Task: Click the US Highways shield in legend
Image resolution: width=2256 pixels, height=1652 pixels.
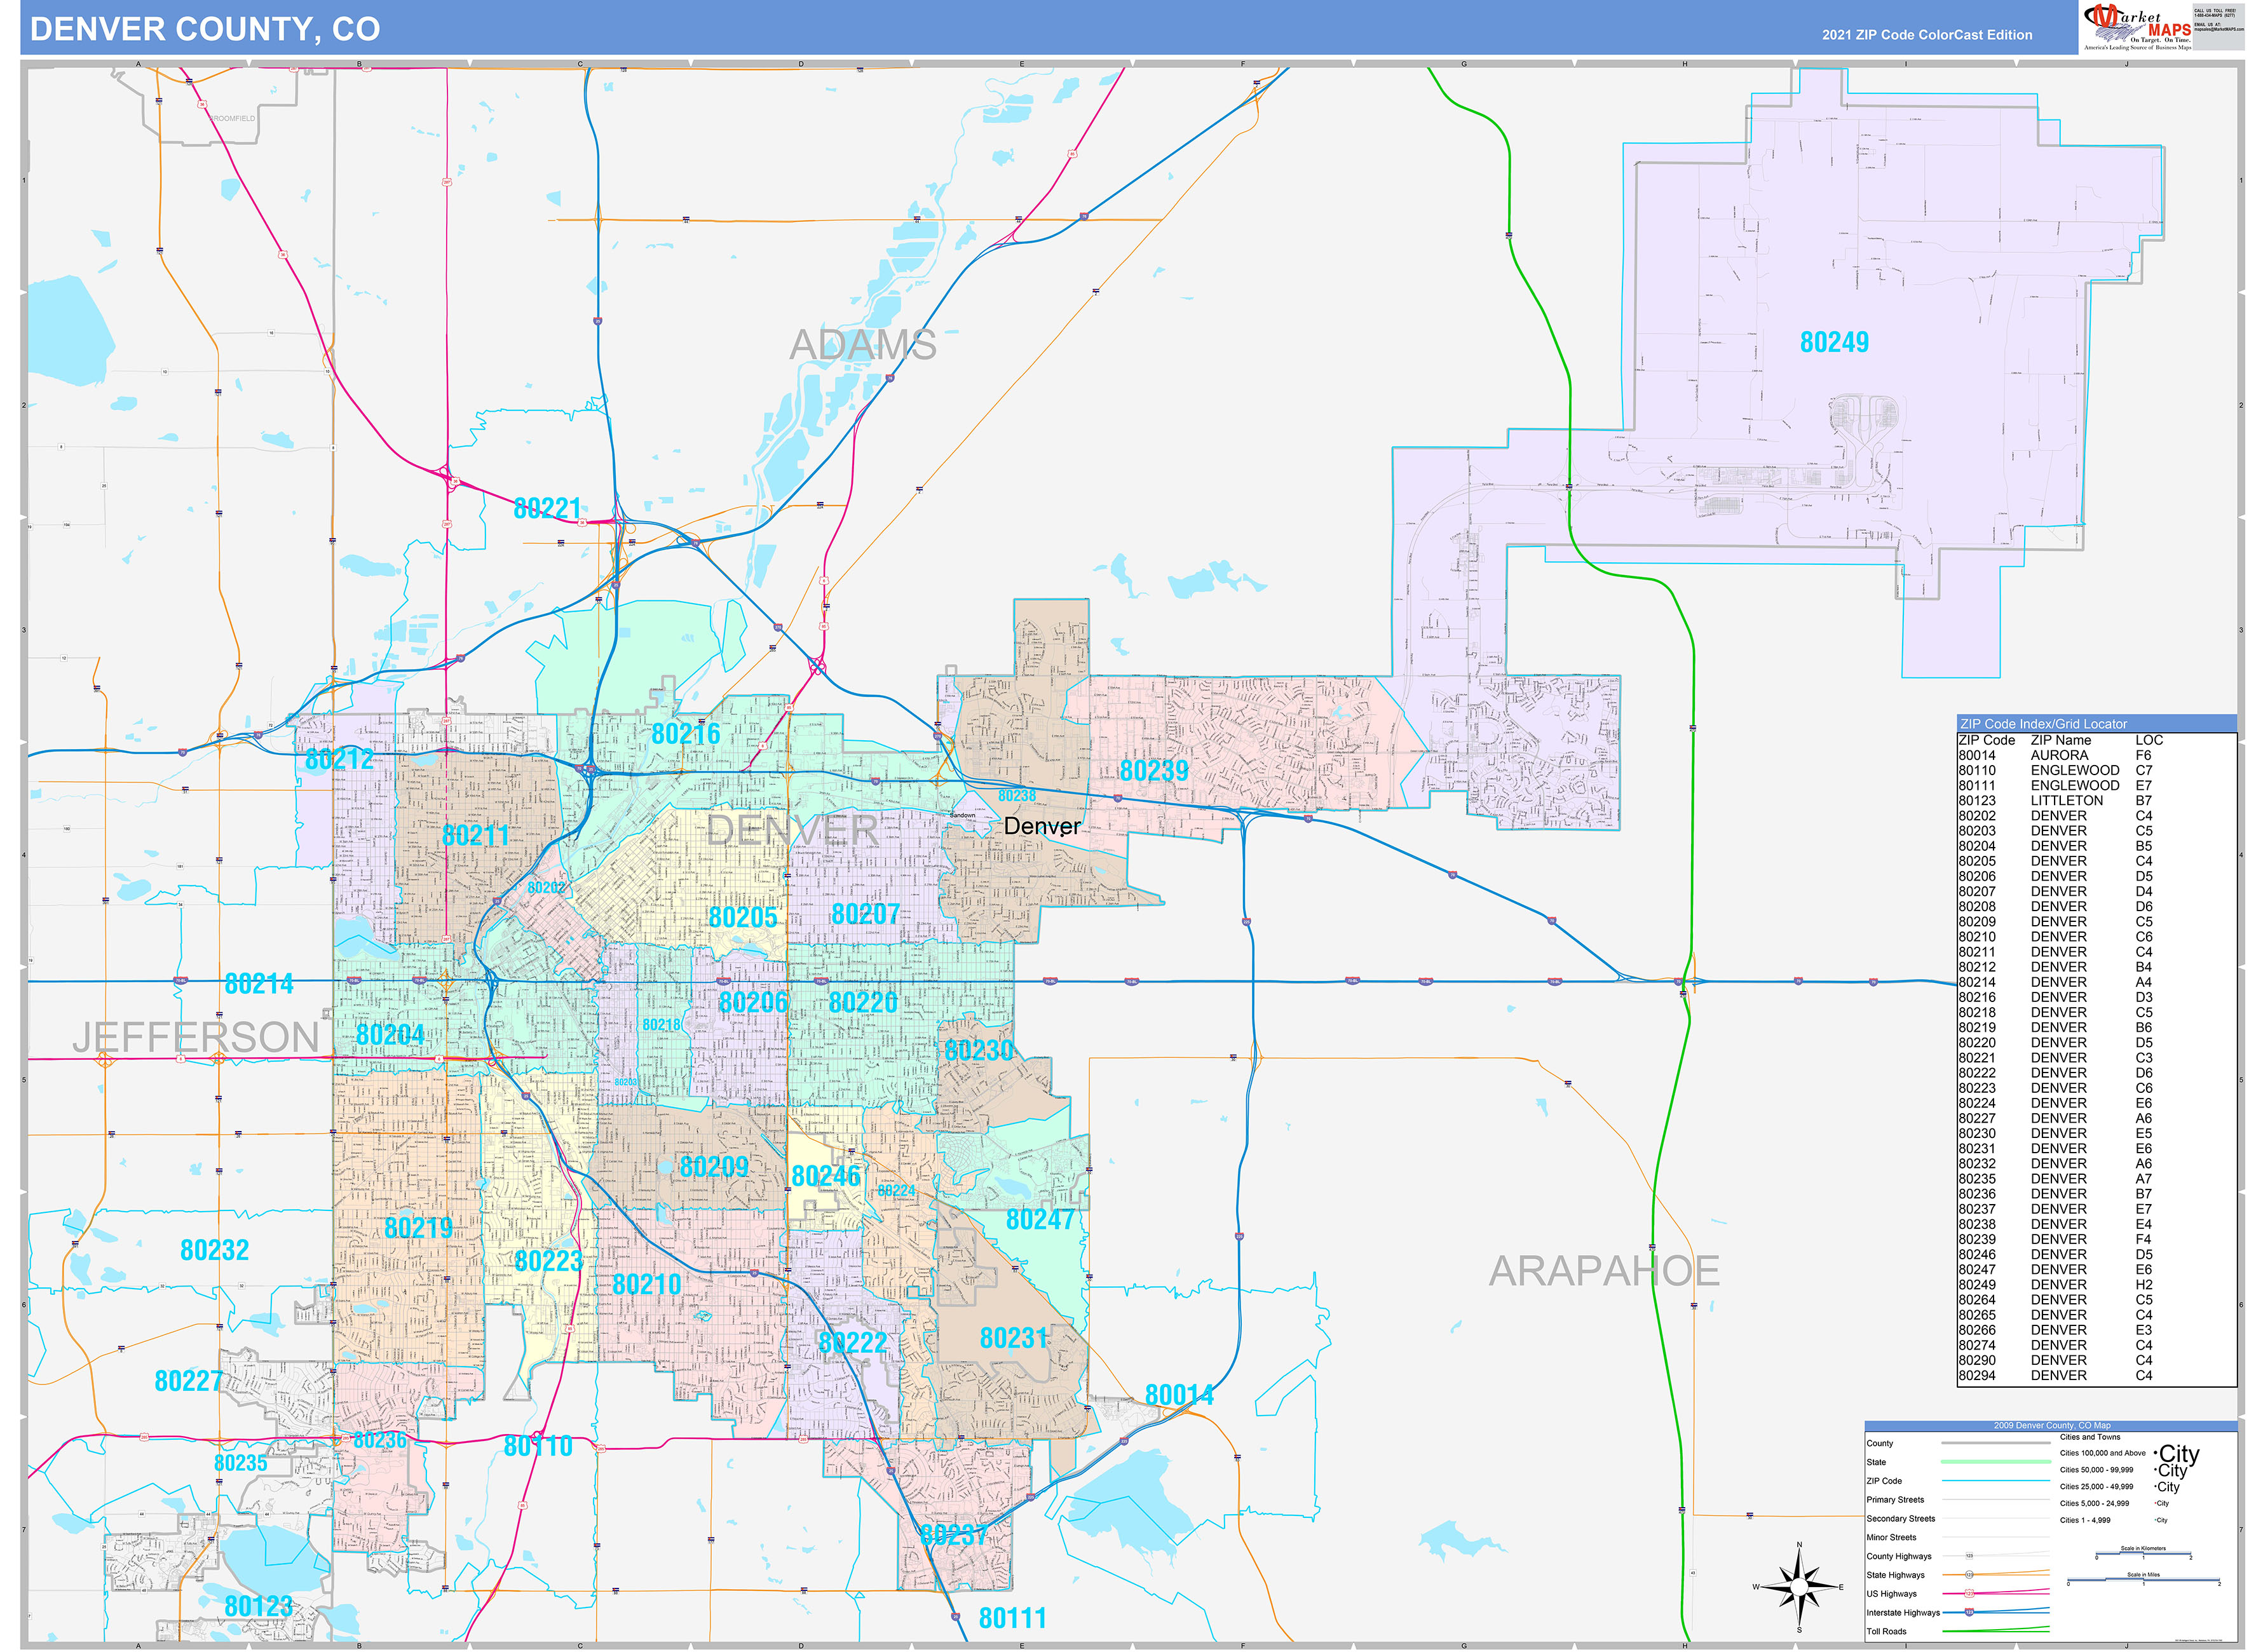Action: tap(1969, 1593)
